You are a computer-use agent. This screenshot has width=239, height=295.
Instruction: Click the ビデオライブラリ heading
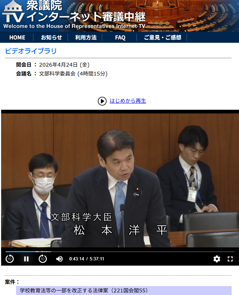31,51
